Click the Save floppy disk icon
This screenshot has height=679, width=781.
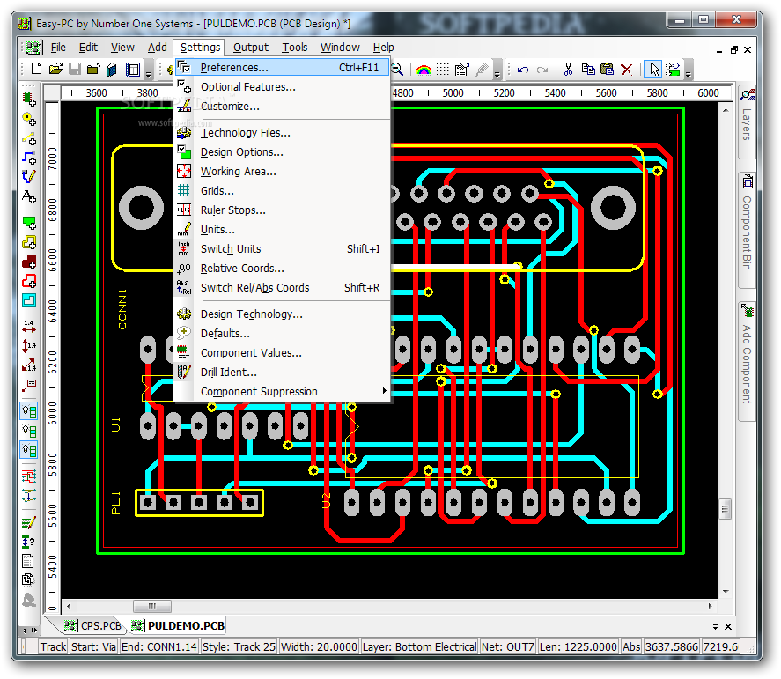point(75,69)
